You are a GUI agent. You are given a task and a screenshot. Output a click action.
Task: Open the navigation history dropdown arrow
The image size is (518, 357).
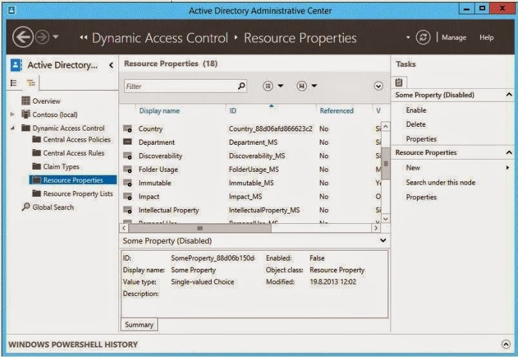tap(56, 37)
